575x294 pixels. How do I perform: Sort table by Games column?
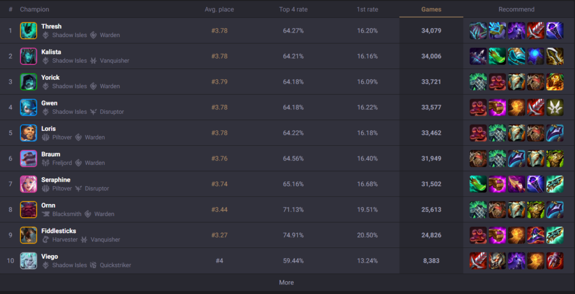click(431, 10)
